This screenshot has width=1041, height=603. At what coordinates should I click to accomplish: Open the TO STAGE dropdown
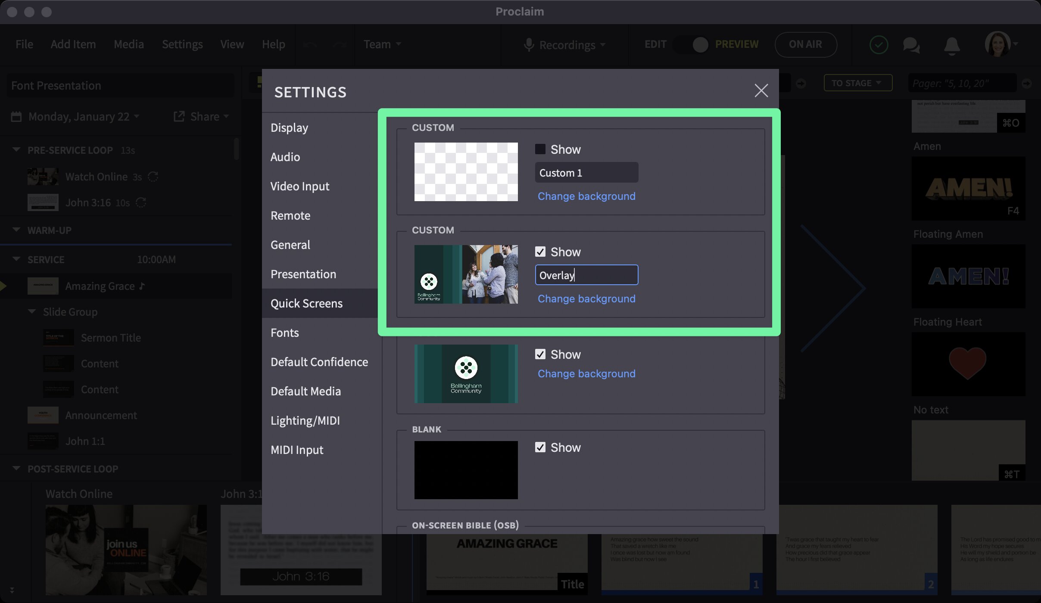(x=857, y=83)
